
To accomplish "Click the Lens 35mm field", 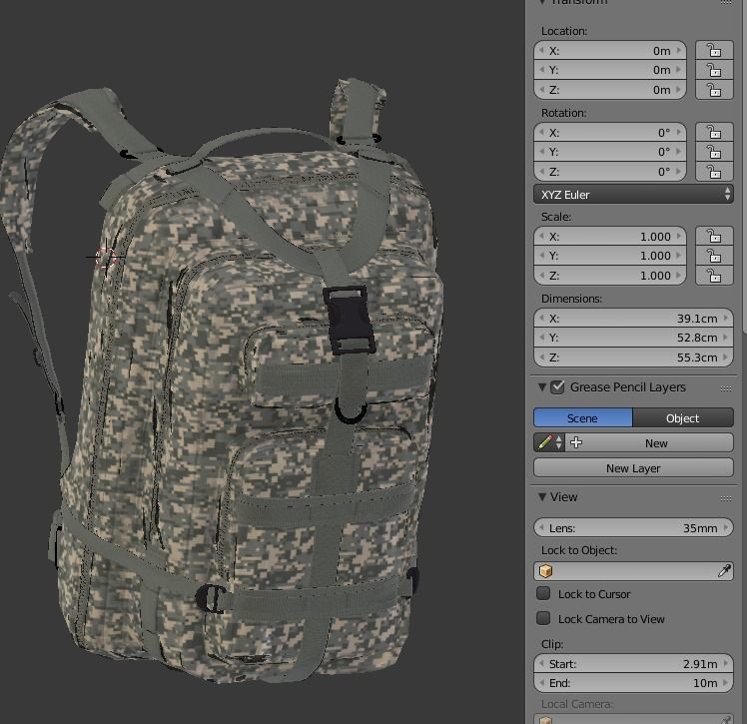I will point(633,527).
